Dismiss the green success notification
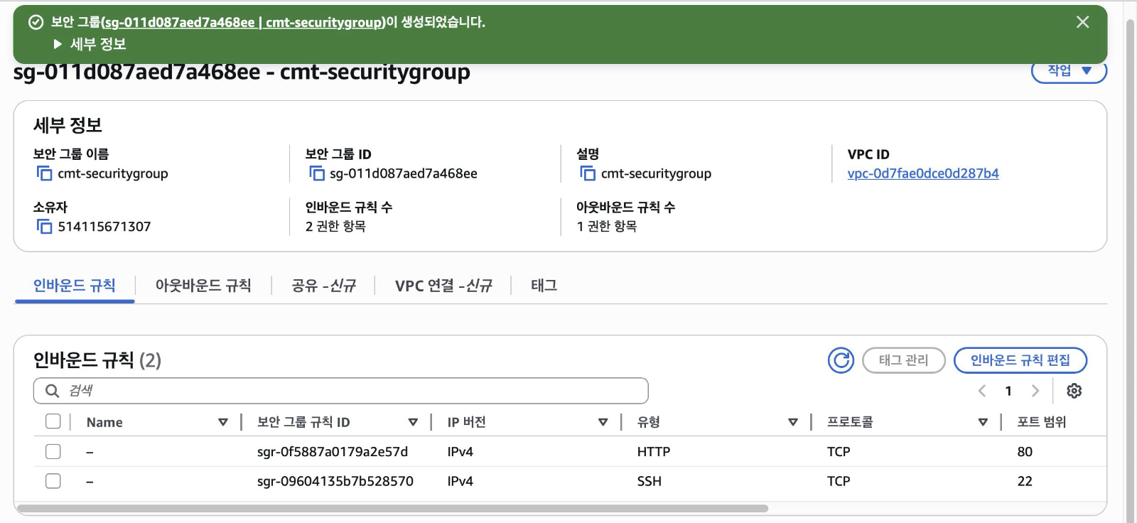The height and width of the screenshot is (523, 1137). tap(1082, 22)
